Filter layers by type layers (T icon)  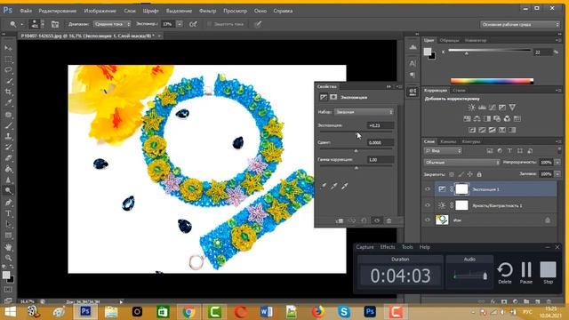pos(509,150)
